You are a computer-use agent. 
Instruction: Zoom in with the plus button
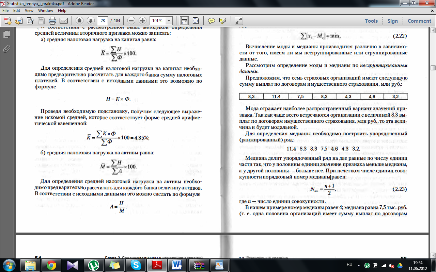[142, 20]
